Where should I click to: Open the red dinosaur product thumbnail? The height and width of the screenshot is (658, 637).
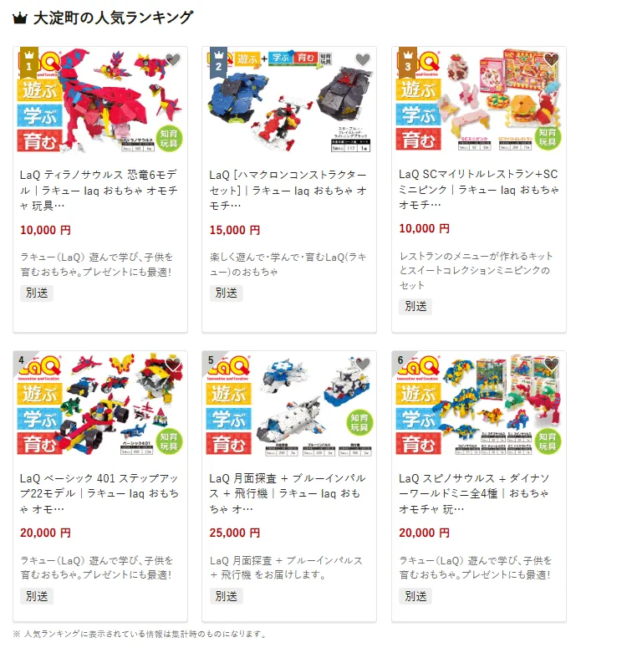[100, 99]
